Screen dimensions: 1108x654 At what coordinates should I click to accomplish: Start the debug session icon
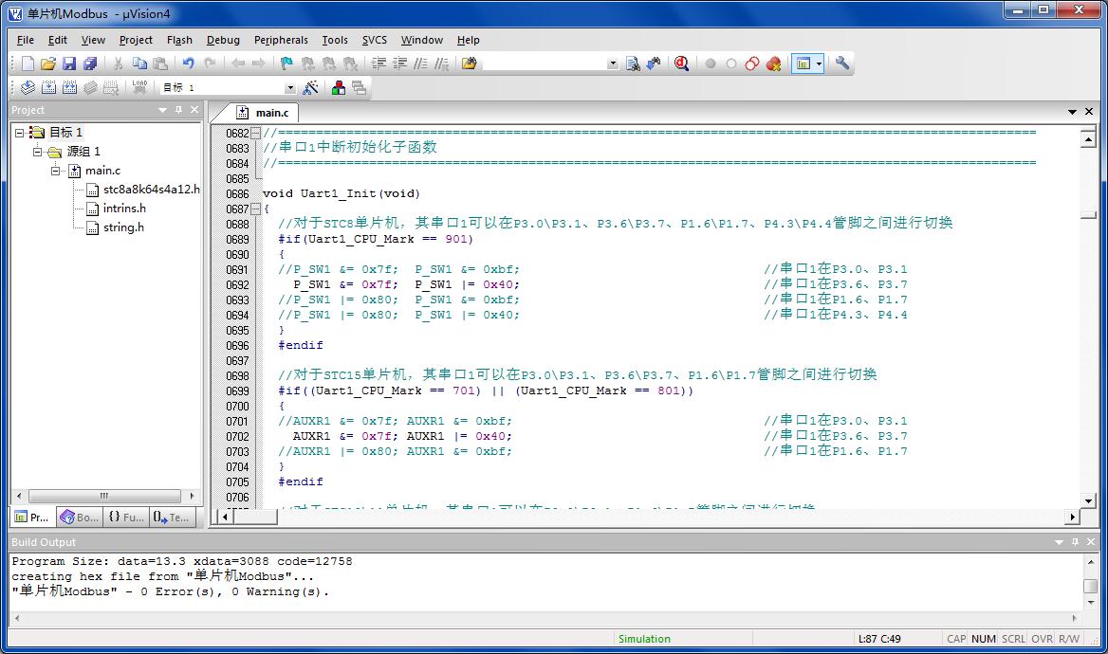point(681,64)
